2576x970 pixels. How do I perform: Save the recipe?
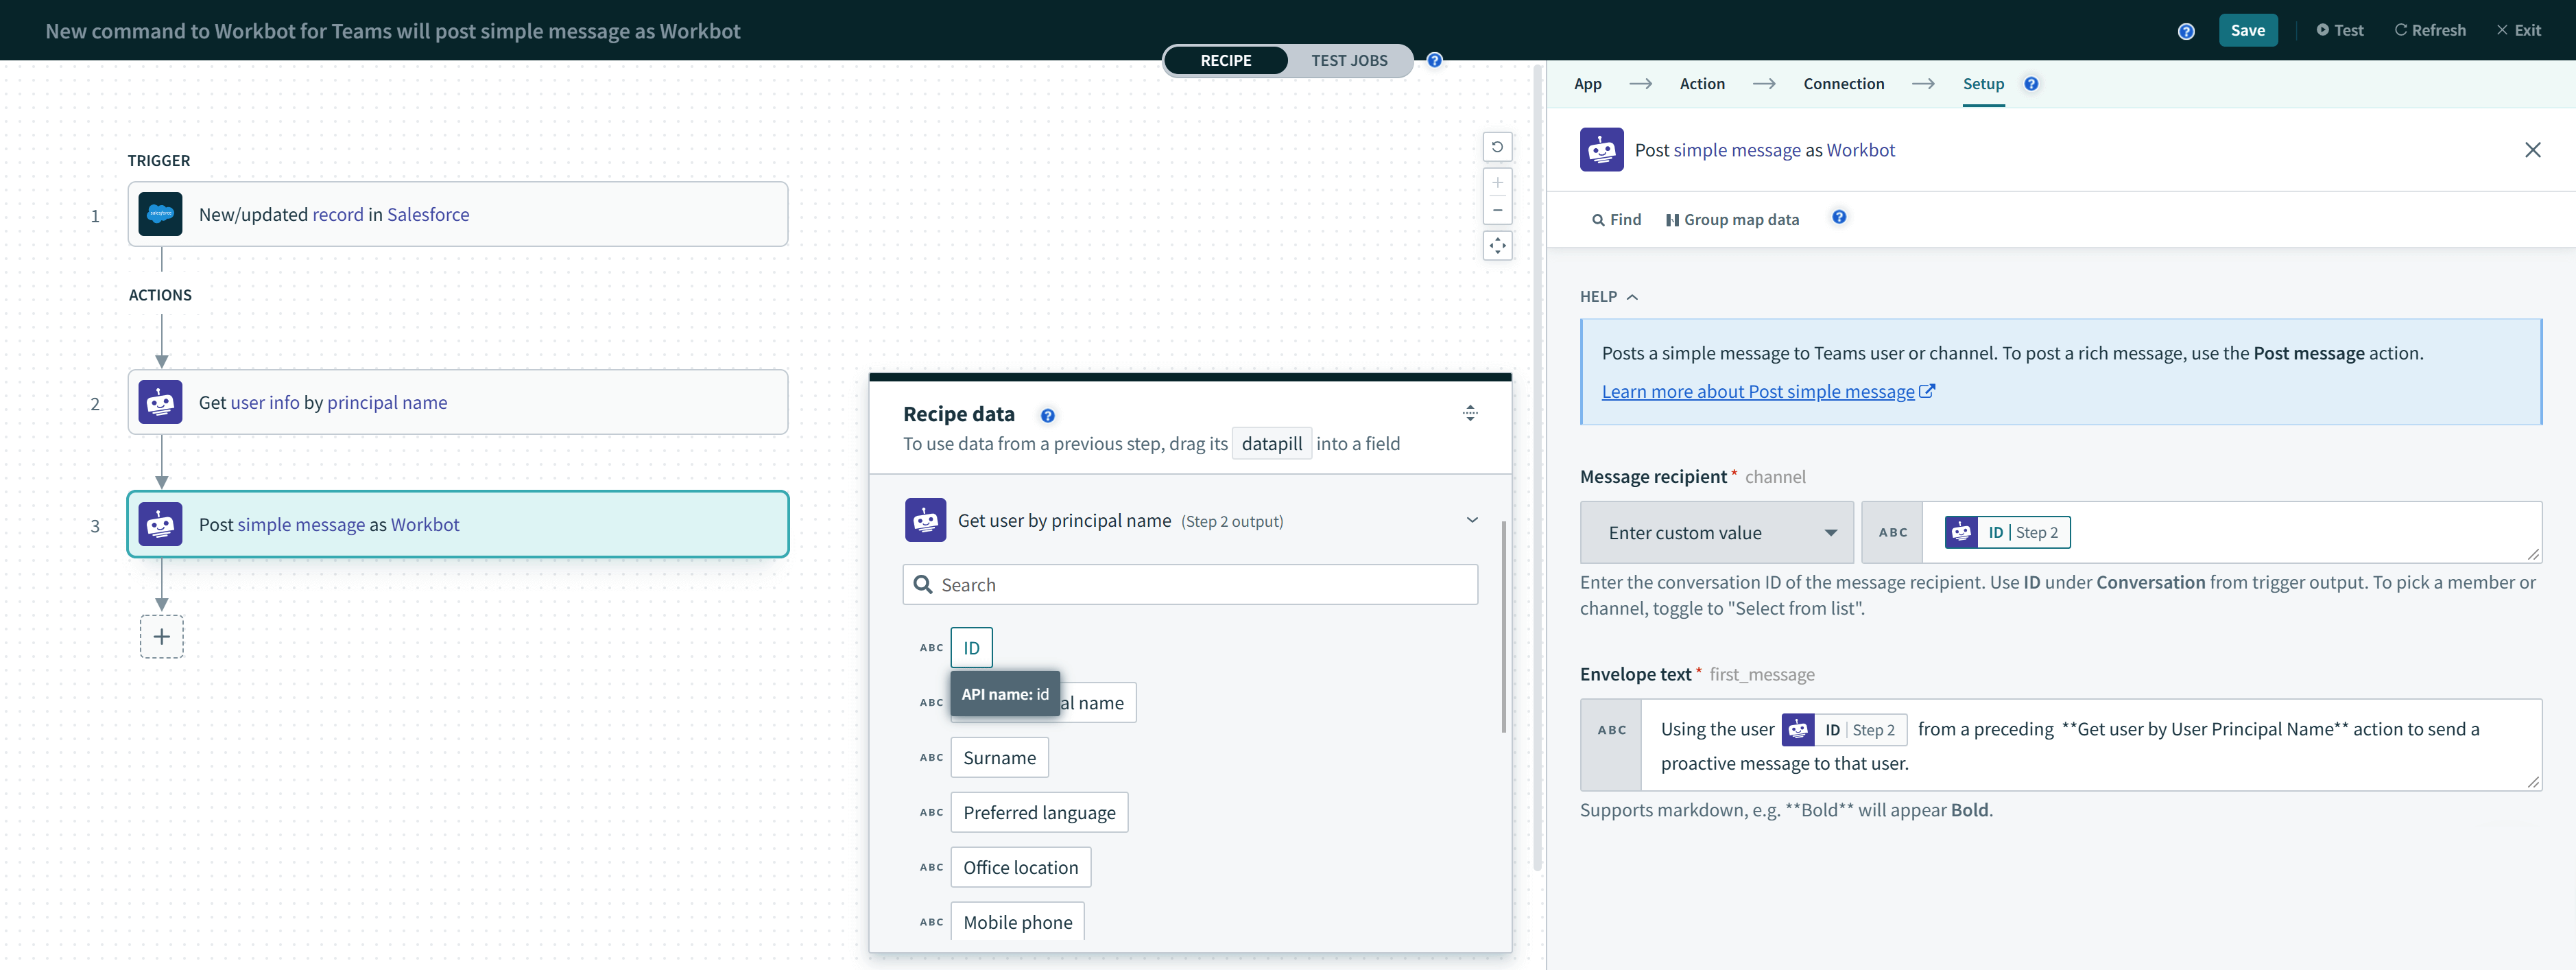point(2247,30)
